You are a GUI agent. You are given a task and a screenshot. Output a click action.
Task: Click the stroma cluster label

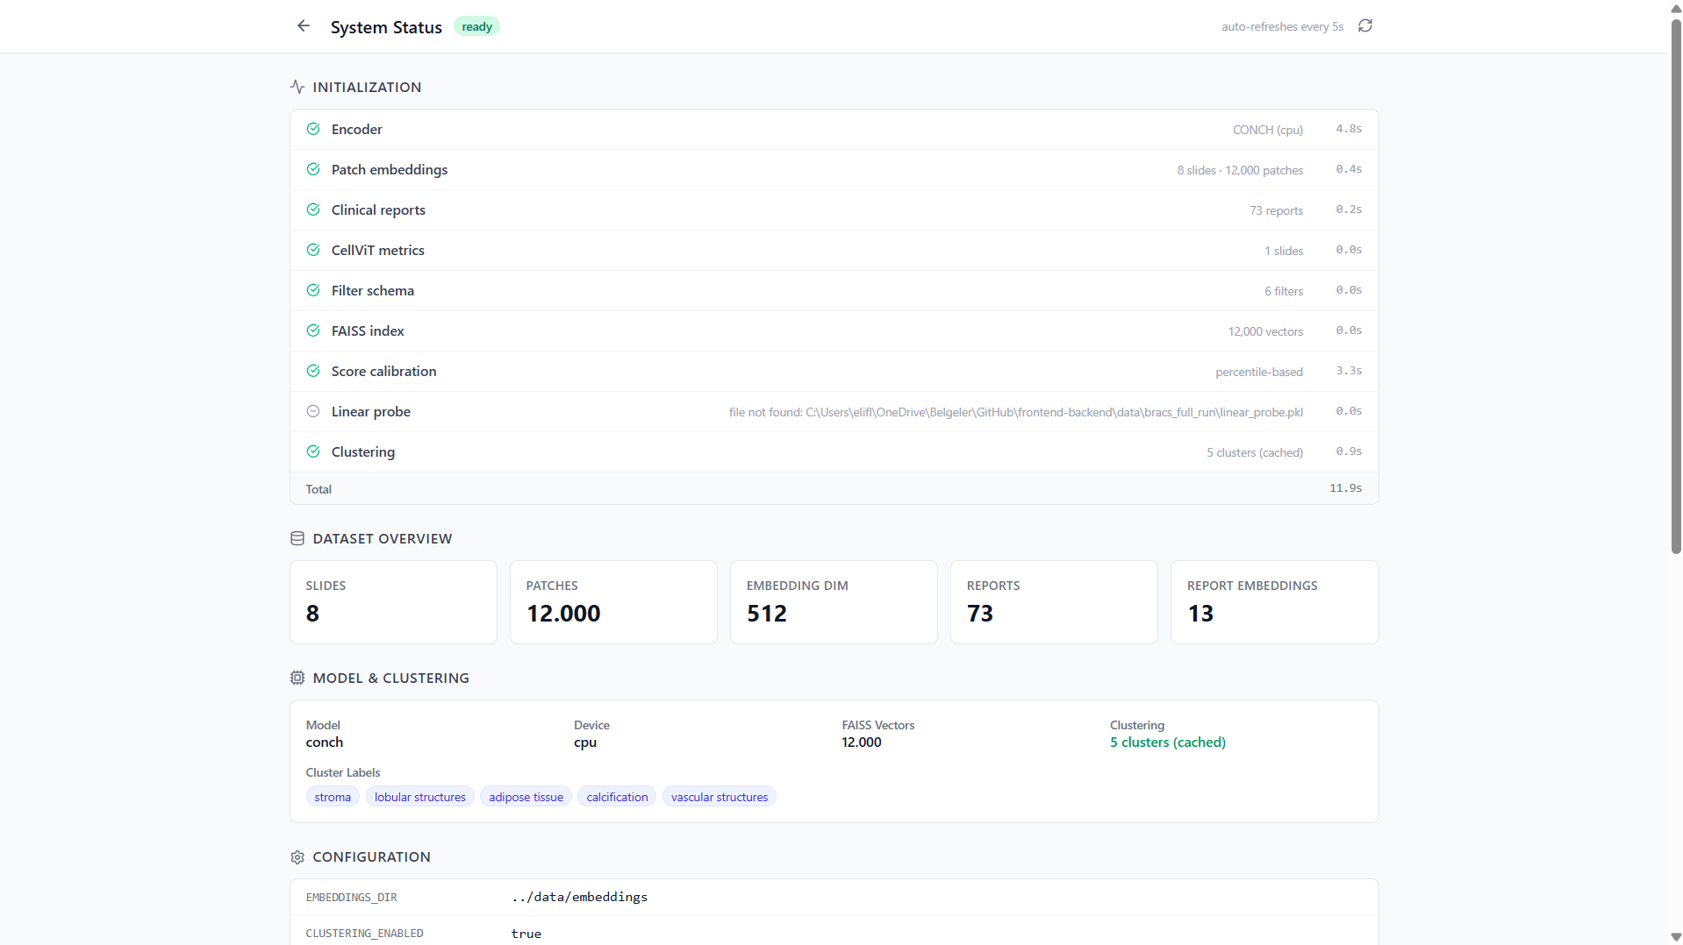tap(333, 797)
